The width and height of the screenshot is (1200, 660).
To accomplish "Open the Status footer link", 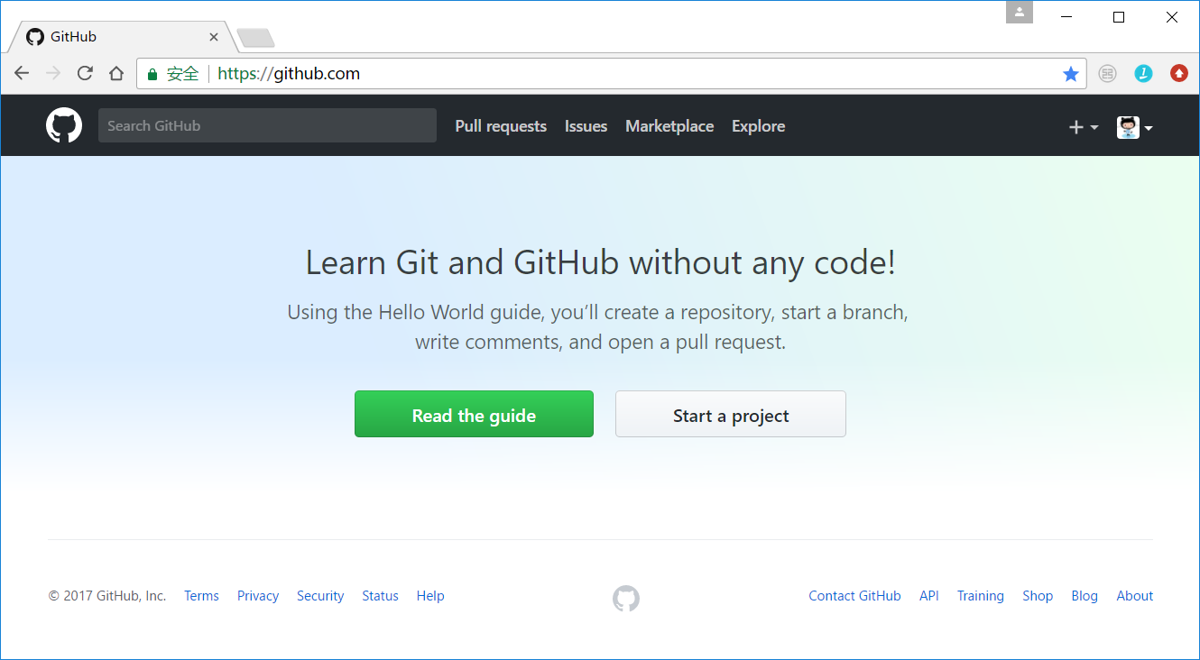I will point(380,596).
